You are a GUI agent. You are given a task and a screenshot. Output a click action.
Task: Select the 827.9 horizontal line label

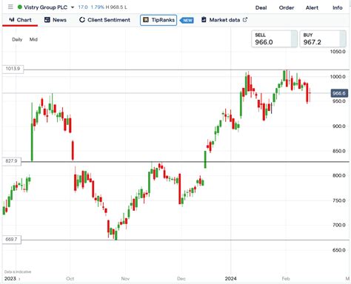[x=12, y=161]
